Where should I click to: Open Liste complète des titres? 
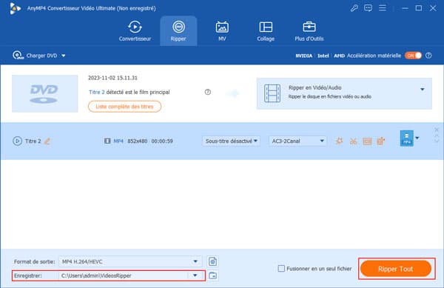pos(124,107)
